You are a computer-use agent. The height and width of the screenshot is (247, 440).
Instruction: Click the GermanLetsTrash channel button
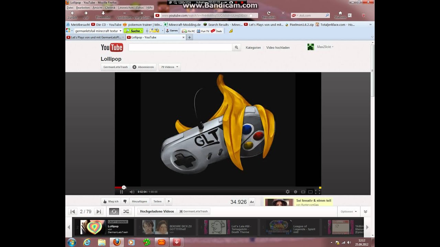click(x=115, y=67)
